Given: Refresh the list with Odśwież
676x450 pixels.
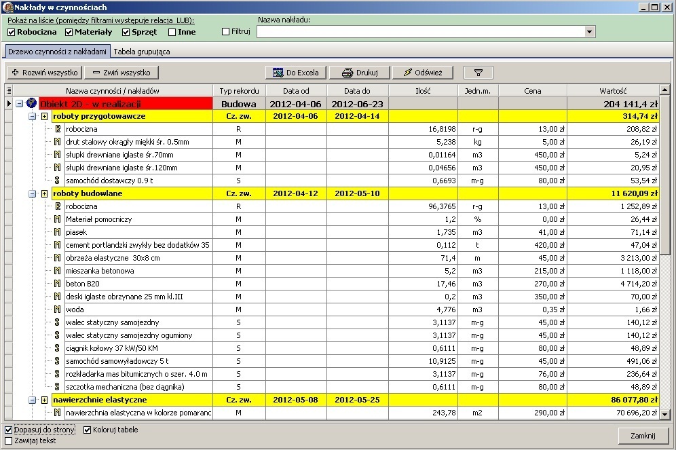Looking at the screenshot, I should [423, 73].
